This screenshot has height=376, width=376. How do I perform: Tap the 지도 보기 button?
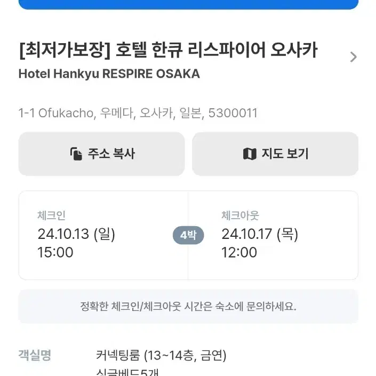click(275, 154)
